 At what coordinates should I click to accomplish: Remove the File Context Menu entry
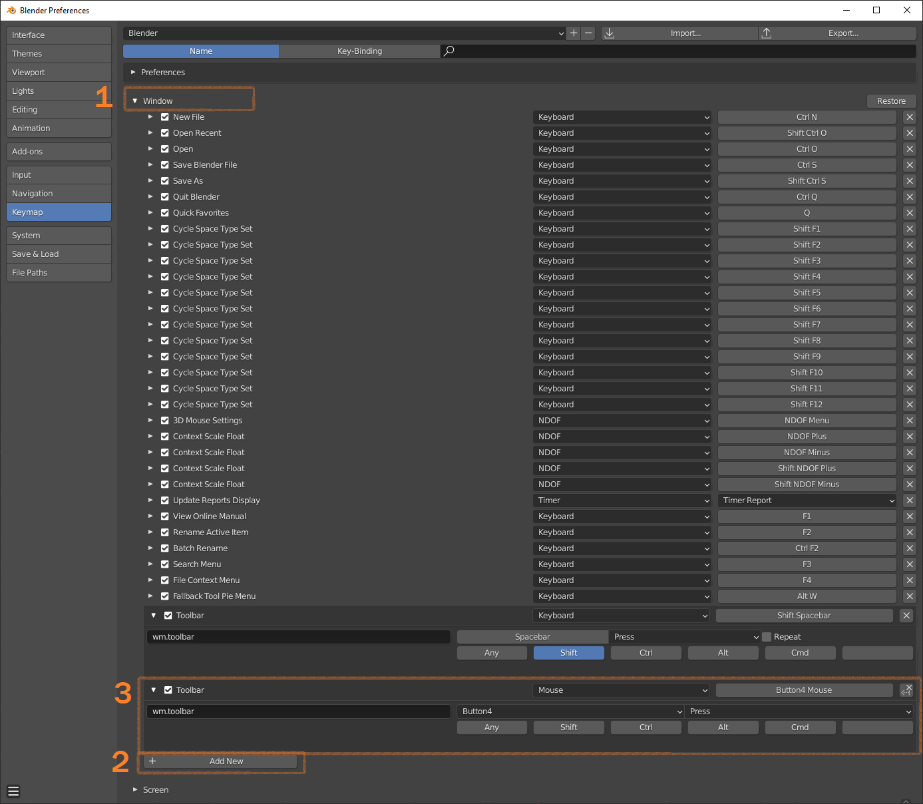pos(910,580)
